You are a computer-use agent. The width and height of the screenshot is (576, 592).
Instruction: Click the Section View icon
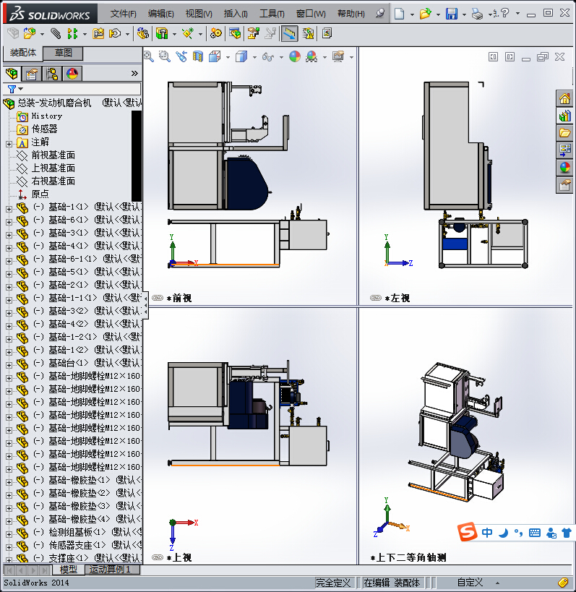198,56
